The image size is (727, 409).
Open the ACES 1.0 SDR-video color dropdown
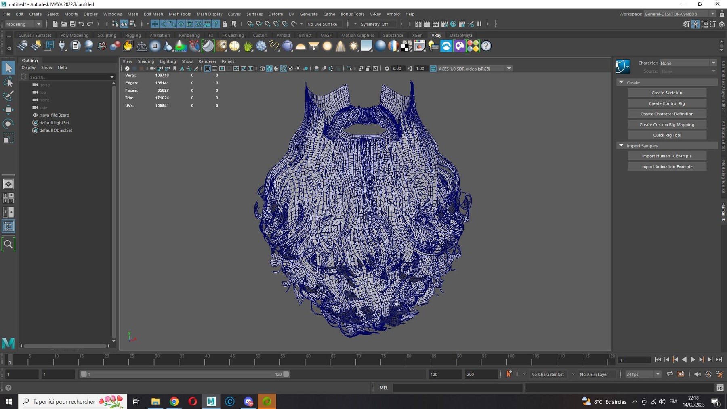coord(474,69)
